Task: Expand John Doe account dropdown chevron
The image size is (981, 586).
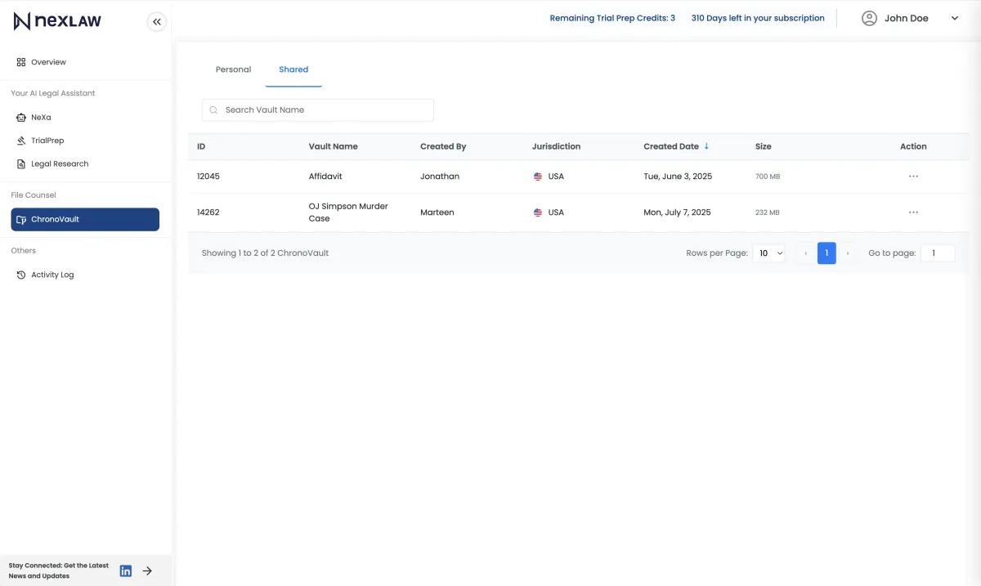Action: 954,18
